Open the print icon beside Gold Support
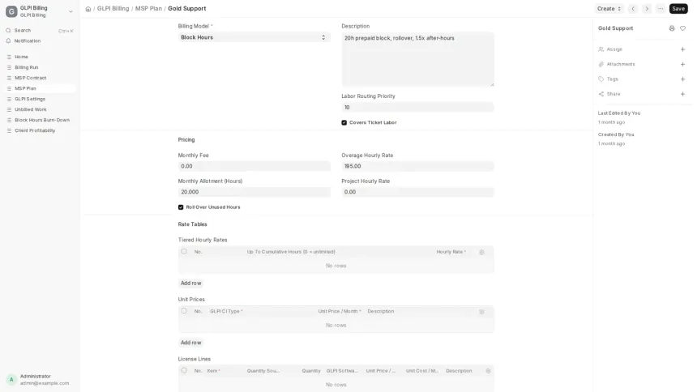 click(x=672, y=28)
